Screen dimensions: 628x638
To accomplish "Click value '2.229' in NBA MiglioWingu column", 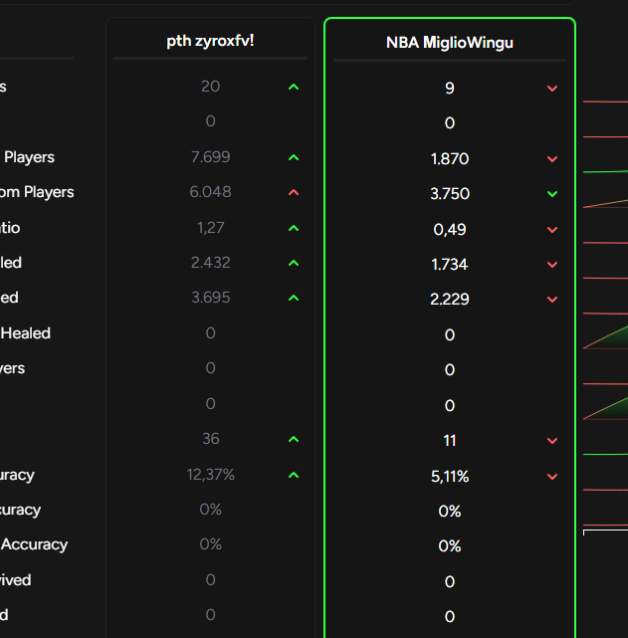I will [450, 300].
